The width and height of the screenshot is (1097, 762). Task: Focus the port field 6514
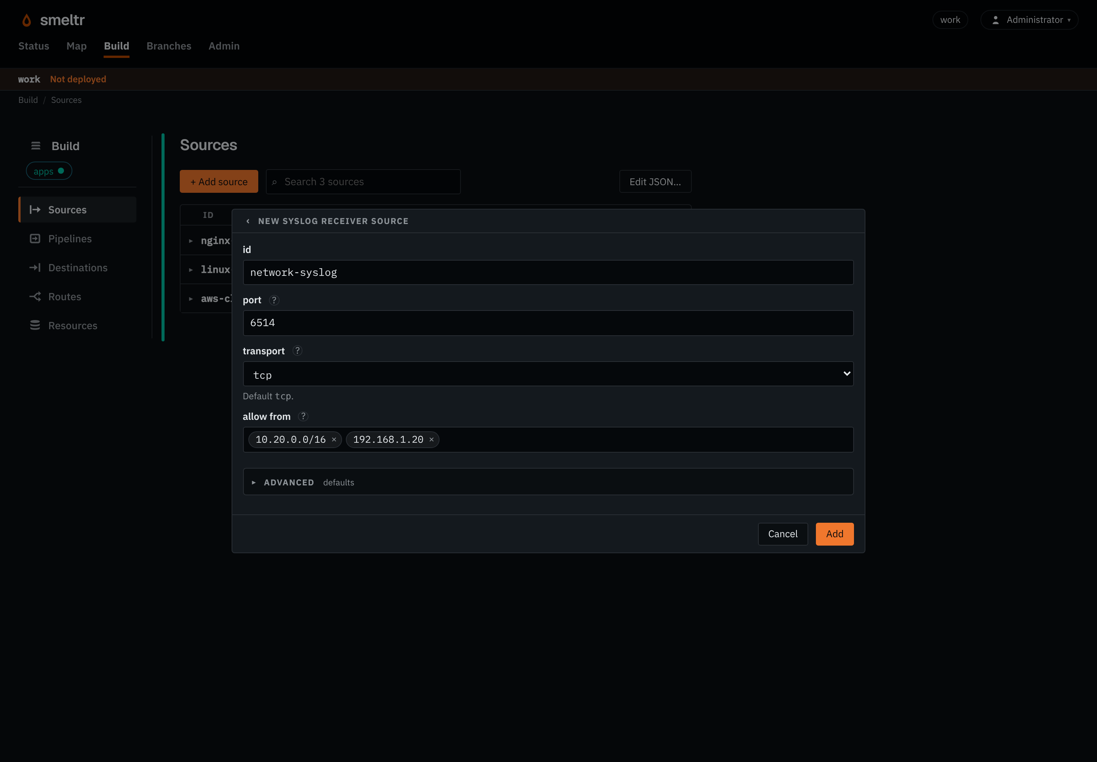[x=548, y=323]
